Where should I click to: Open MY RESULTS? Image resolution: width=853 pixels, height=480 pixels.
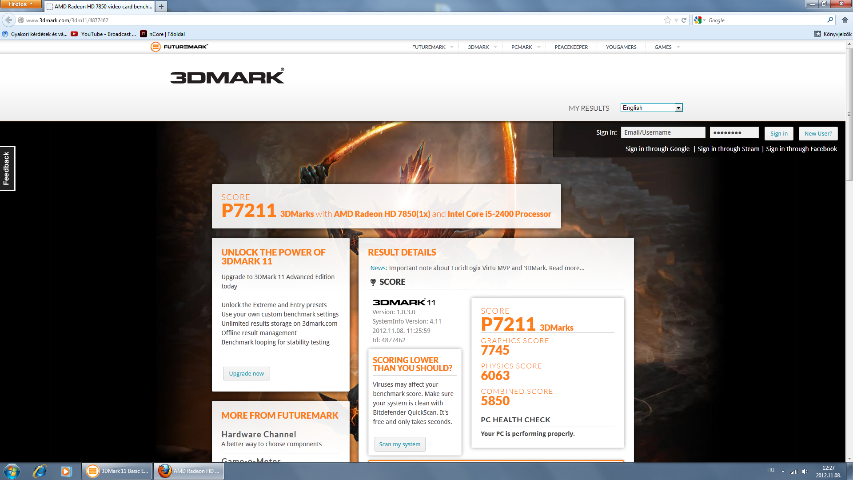pyautogui.click(x=589, y=108)
